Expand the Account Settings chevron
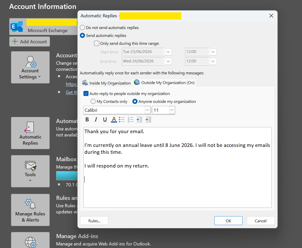 coord(40,77)
